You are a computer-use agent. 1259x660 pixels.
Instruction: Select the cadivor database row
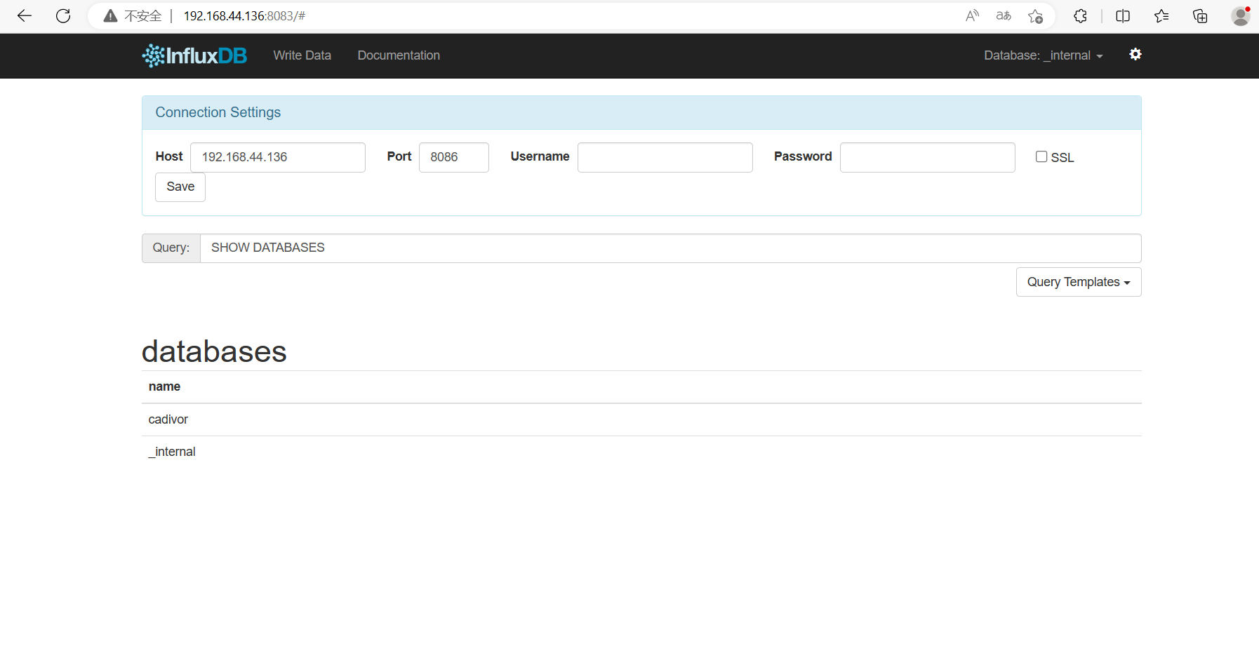(x=641, y=419)
